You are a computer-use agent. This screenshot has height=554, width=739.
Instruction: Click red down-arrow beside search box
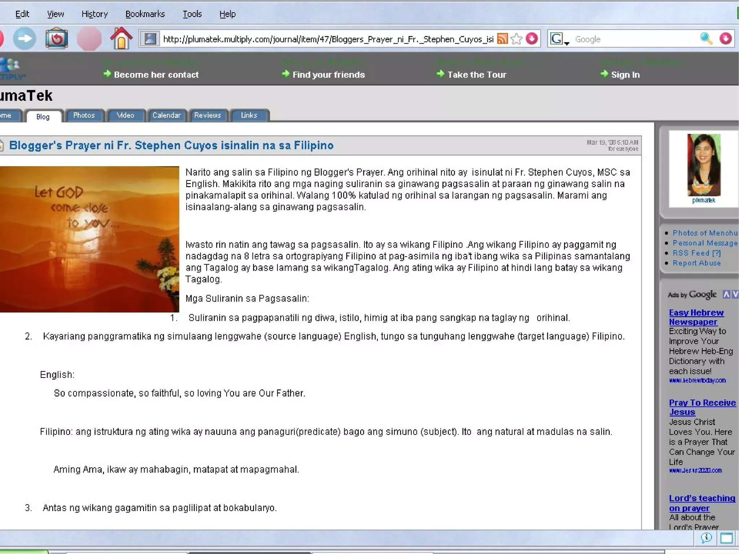726,39
